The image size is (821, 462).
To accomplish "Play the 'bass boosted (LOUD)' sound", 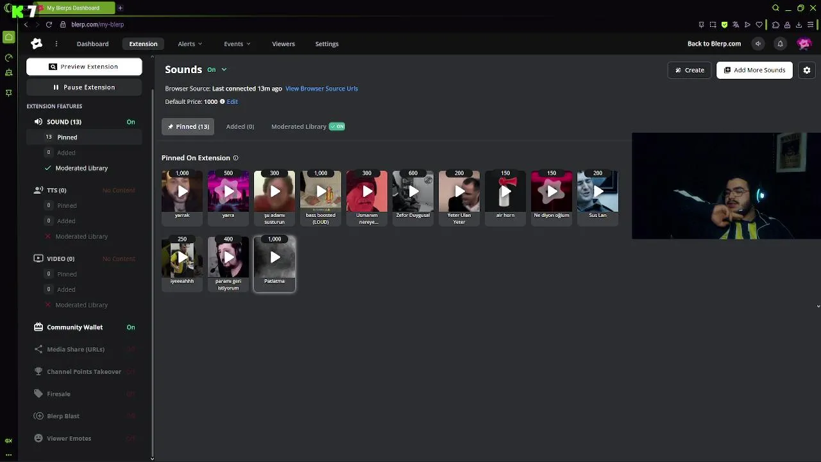I will (x=321, y=191).
